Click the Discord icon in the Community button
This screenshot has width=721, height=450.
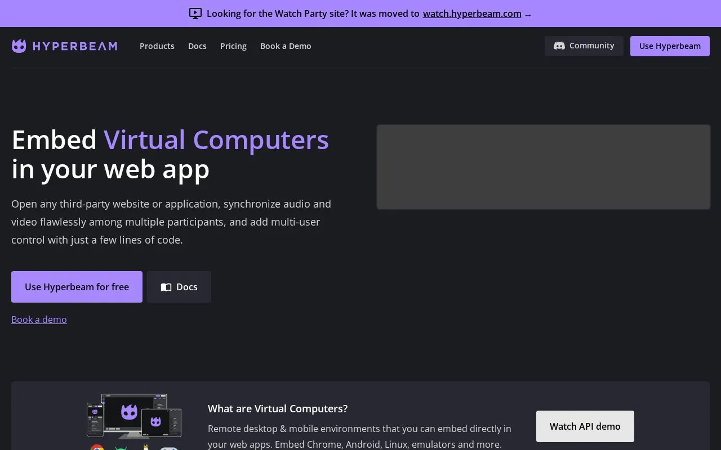559,46
